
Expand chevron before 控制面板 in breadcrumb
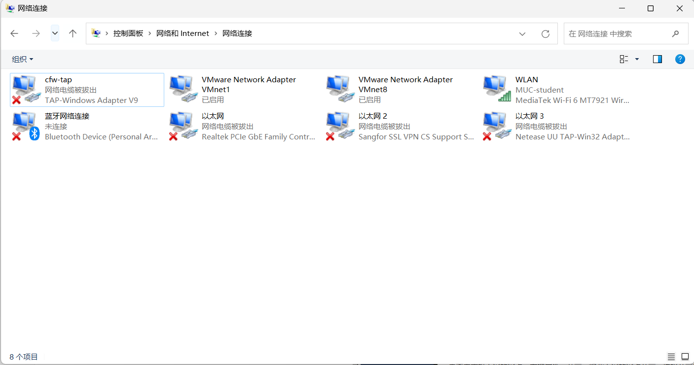(x=107, y=33)
